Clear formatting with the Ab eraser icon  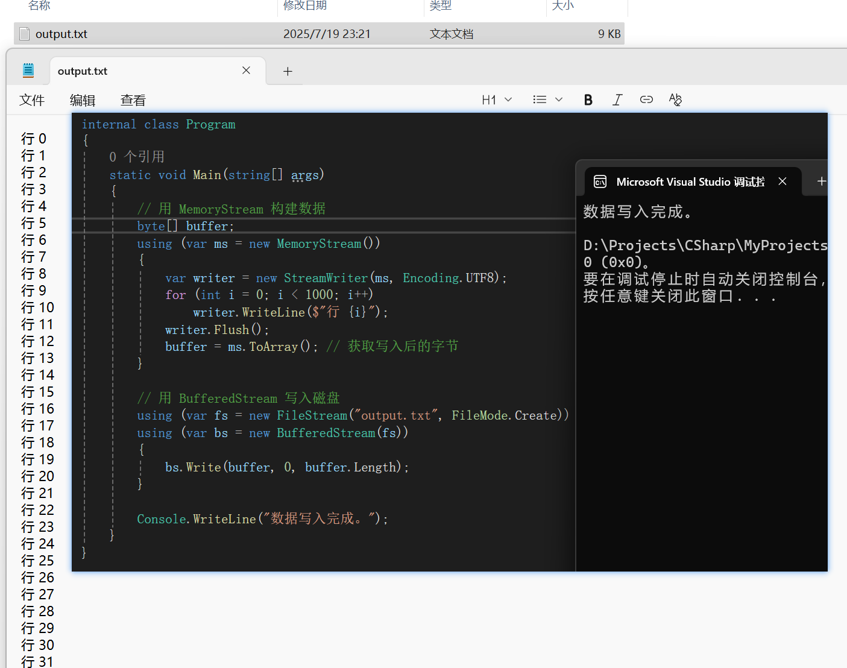click(x=675, y=99)
